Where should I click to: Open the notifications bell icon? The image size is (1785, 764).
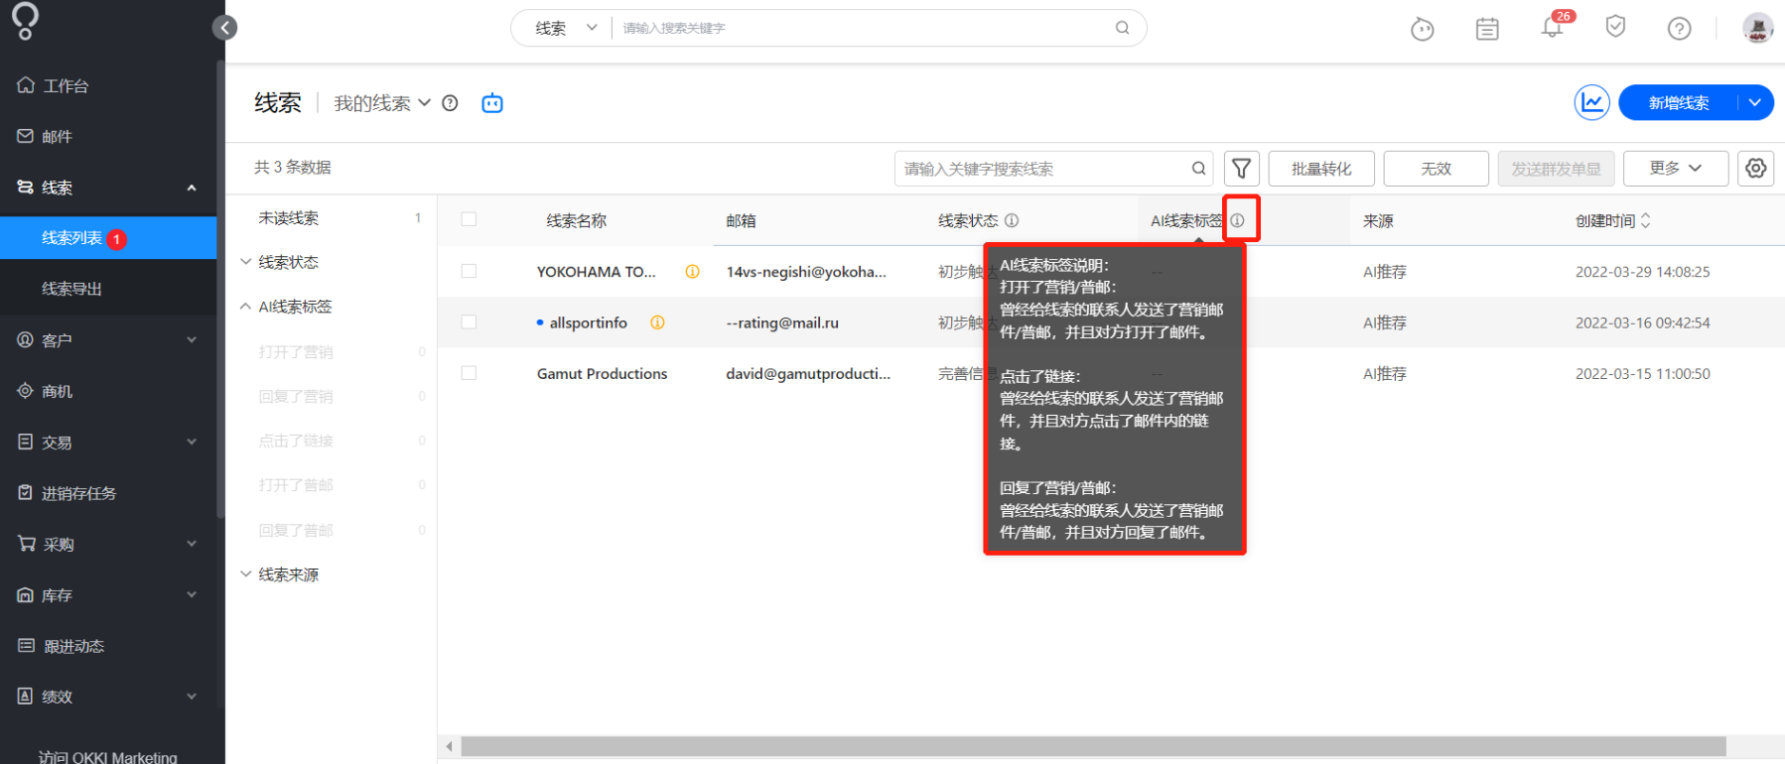coord(1552,27)
